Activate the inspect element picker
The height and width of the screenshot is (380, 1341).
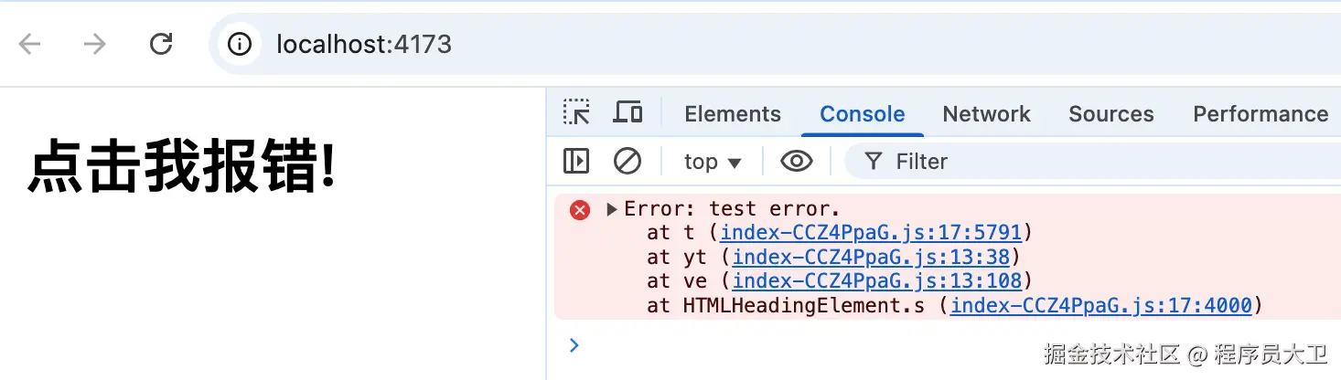pos(576,113)
